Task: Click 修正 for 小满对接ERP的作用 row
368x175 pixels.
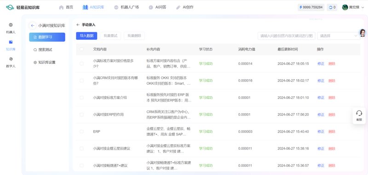Action: (x=321, y=115)
